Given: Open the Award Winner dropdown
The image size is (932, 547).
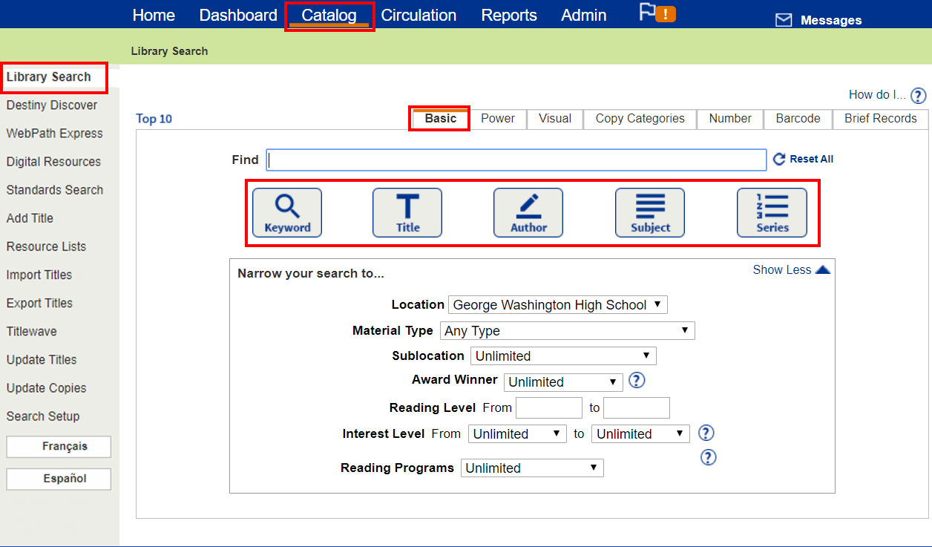Looking at the screenshot, I should [563, 382].
